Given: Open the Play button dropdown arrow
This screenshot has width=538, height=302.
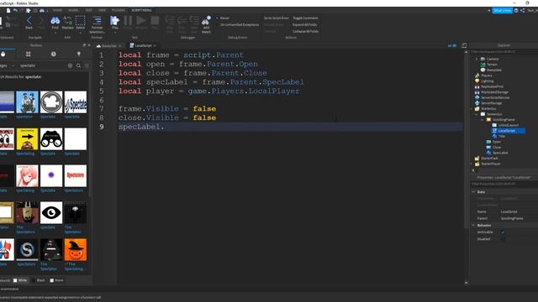Looking at the screenshot, I should [114, 32].
